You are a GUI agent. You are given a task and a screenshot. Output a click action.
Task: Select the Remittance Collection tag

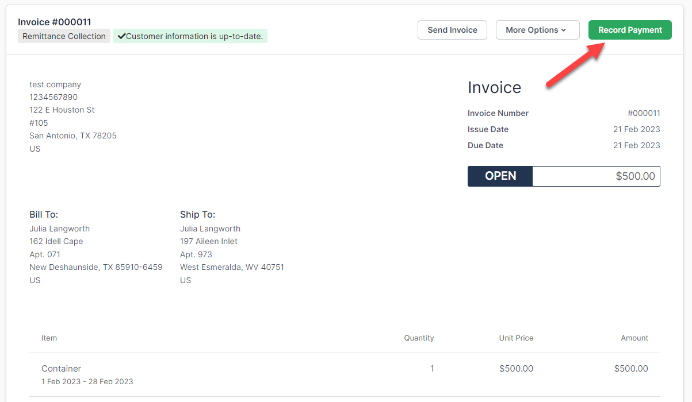63,36
